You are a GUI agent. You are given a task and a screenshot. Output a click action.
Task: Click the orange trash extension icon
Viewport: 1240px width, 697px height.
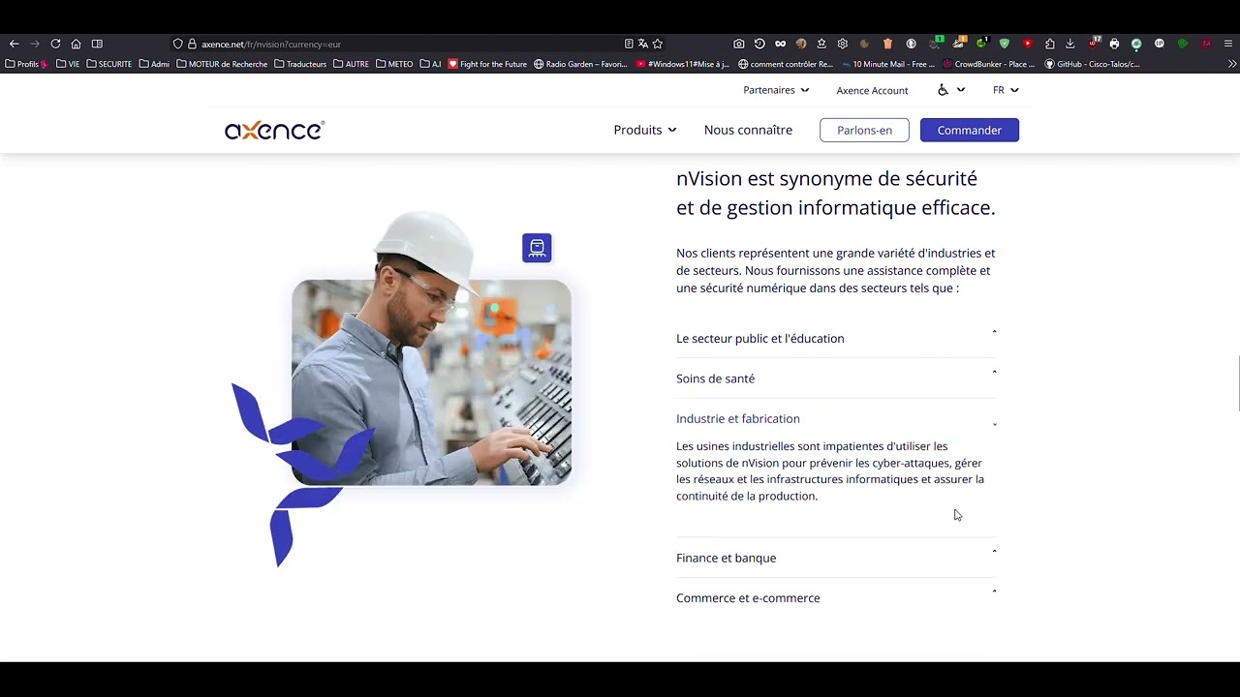point(887,44)
